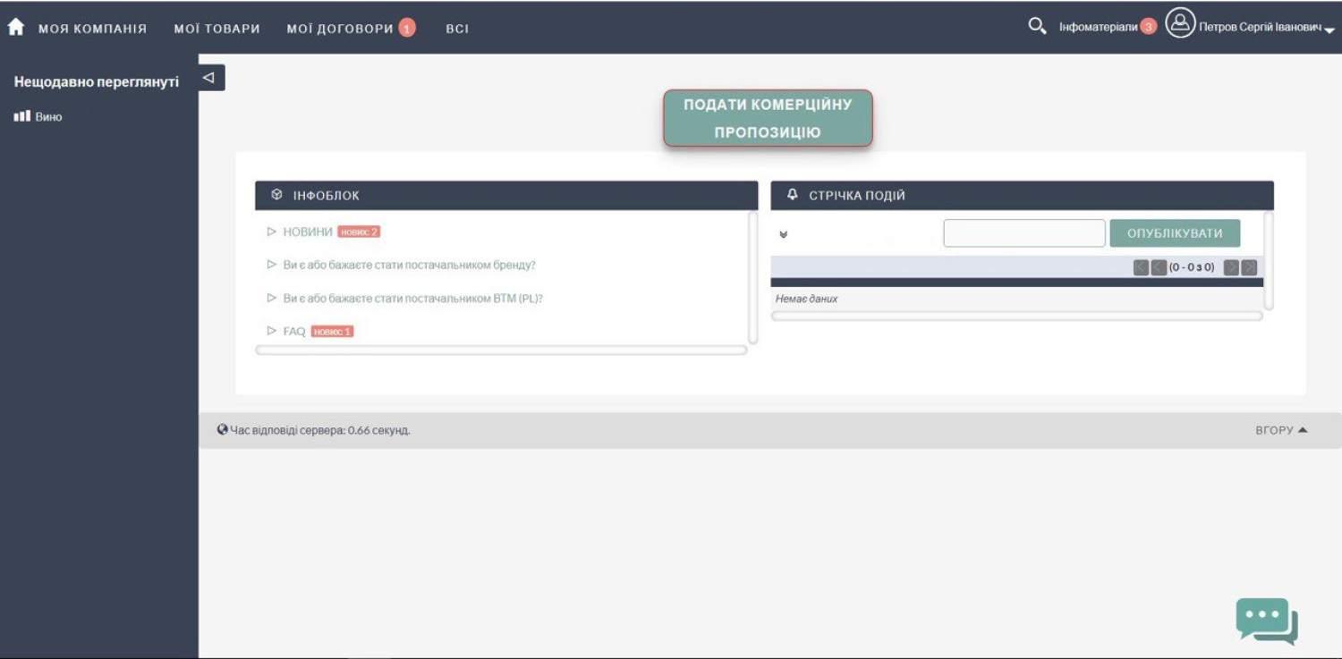Click the events feed message input field
Image resolution: width=1342 pixels, height=659 pixels.
pos(1023,233)
